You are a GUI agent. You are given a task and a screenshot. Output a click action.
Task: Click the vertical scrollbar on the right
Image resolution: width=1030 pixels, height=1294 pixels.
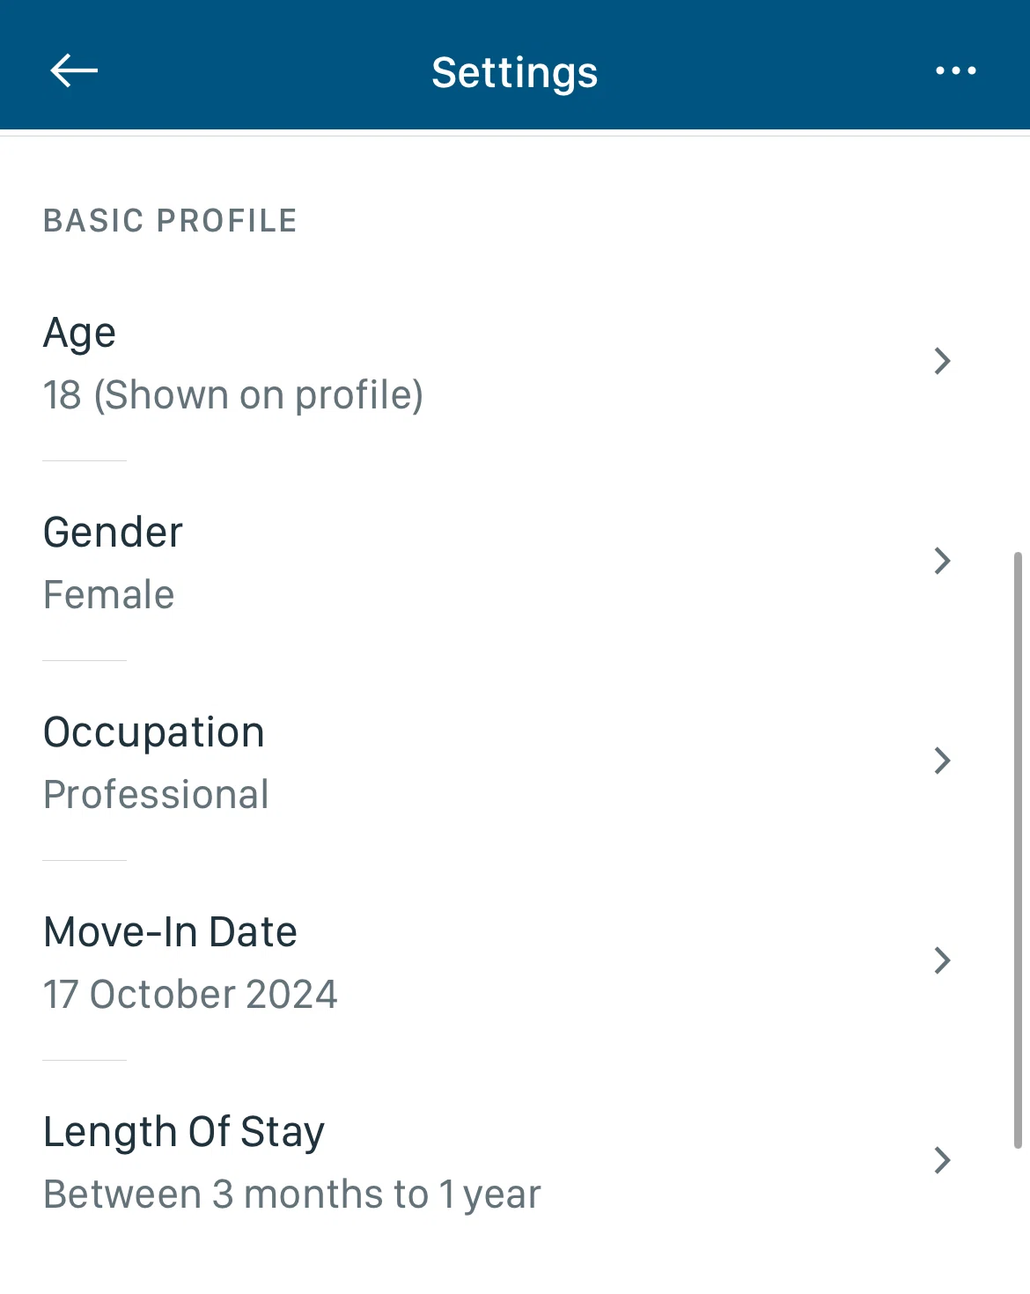coord(1018,849)
